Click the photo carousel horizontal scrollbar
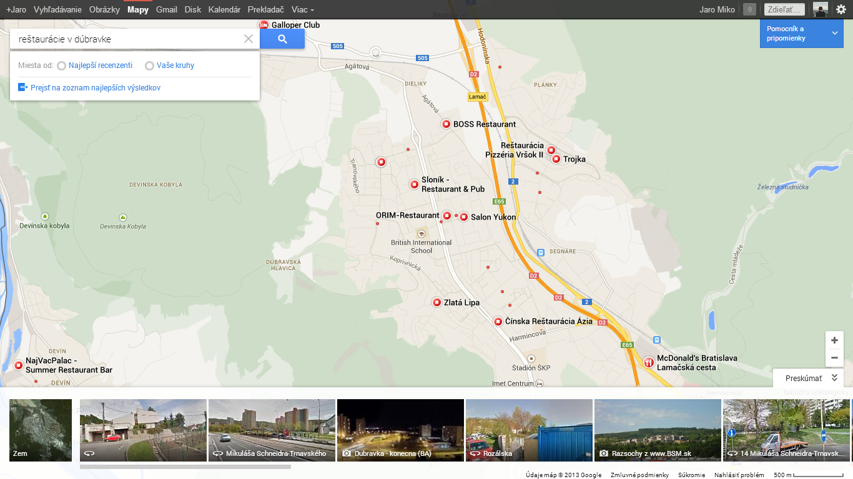Viewport: 853px width, 479px height. 185,467
